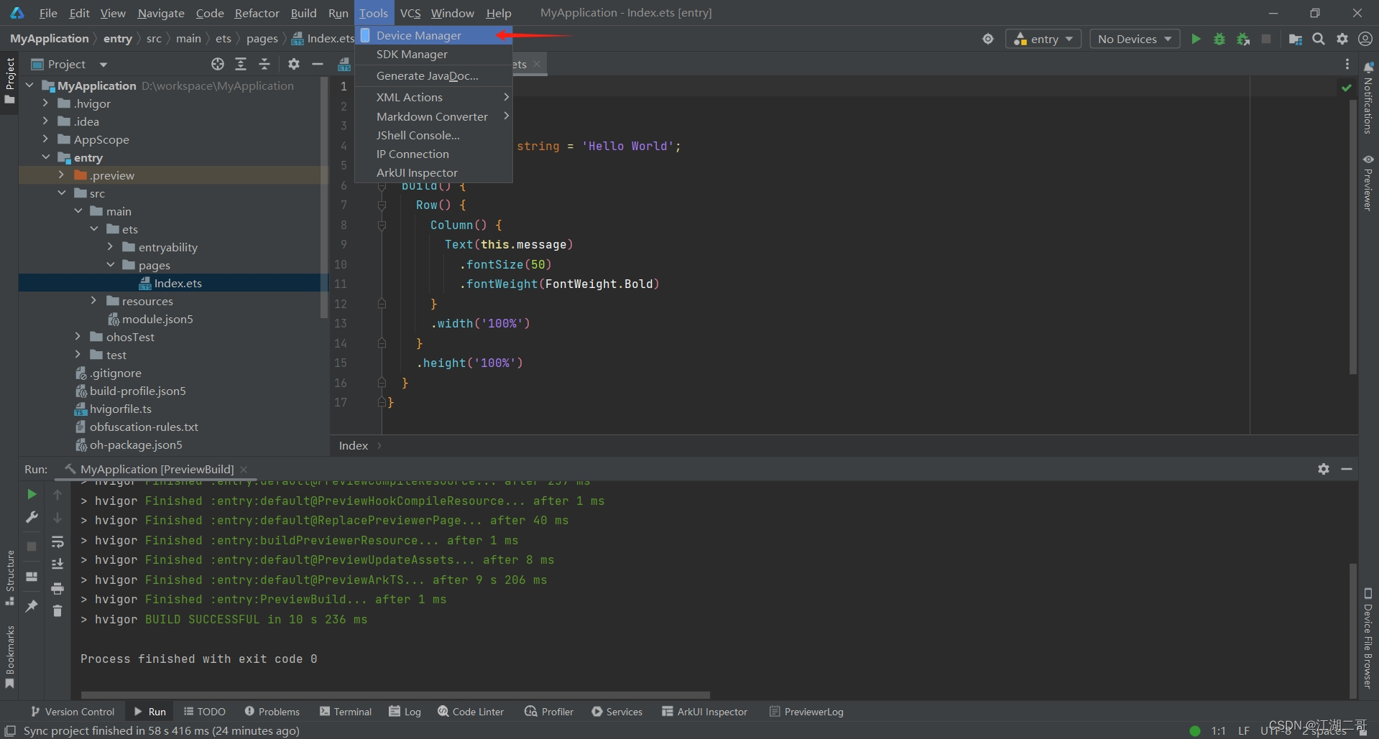The width and height of the screenshot is (1379, 739).
Task: Open the Notifications side panel
Action: [1368, 98]
